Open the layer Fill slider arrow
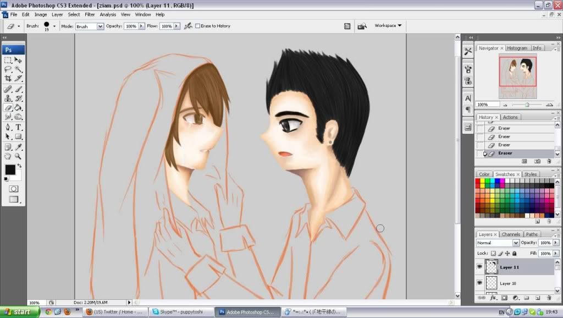The height and width of the screenshot is (318, 563). (556, 253)
